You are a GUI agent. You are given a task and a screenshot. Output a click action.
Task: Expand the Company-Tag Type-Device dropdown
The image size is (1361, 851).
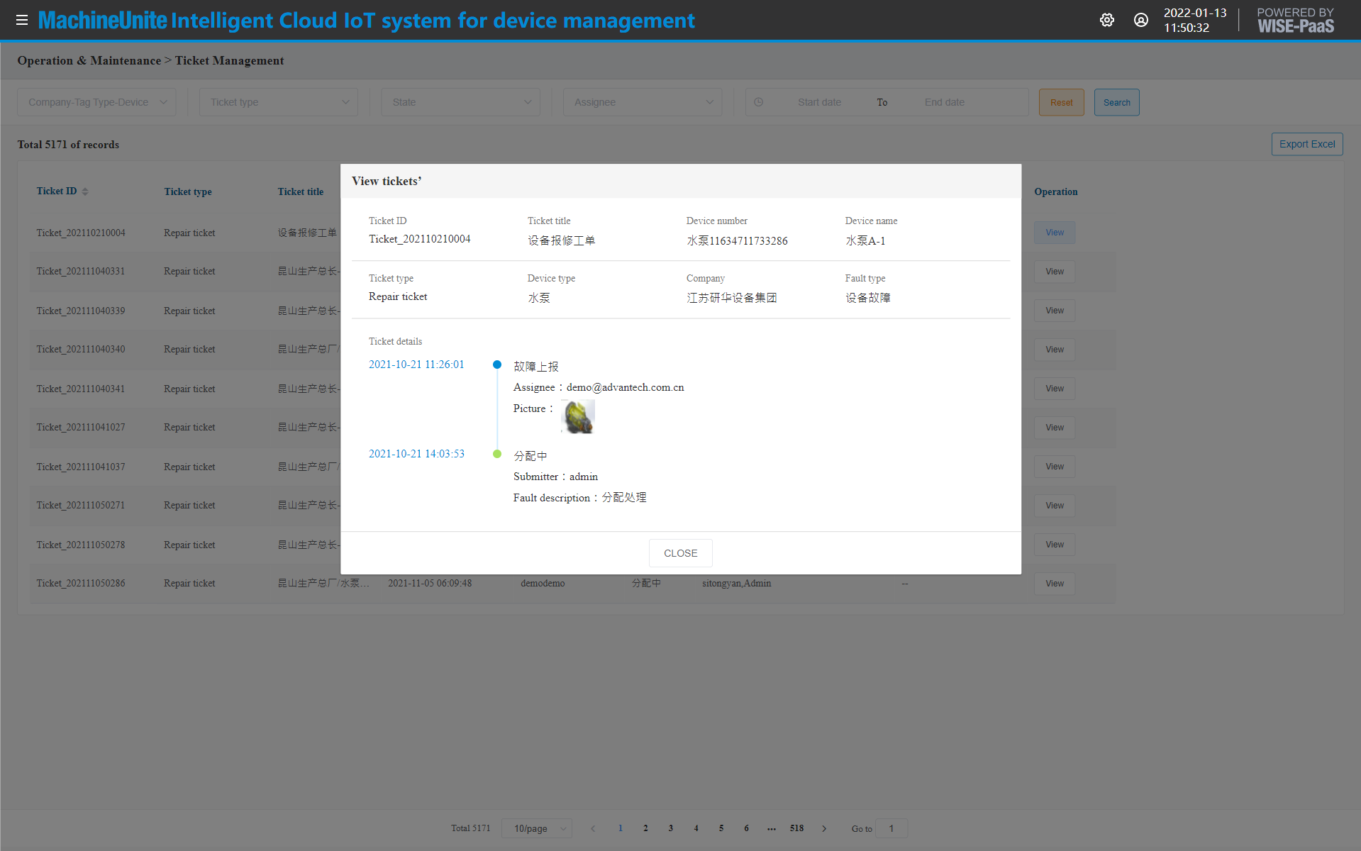pos(96,102)
